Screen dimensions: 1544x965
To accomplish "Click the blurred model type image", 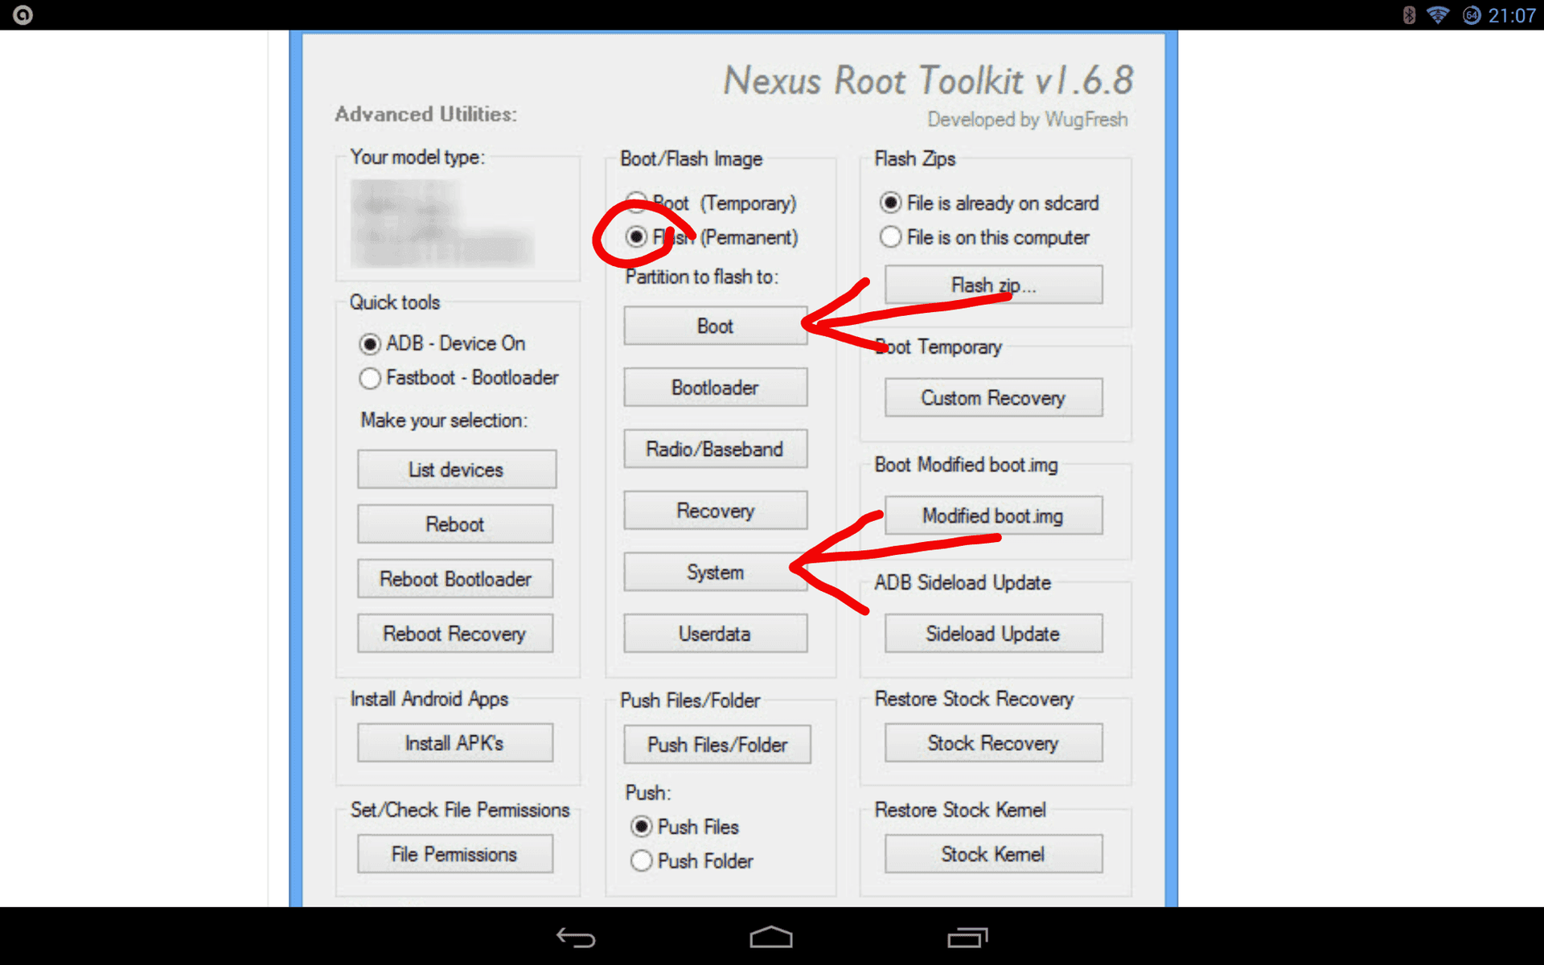I will 442,223.
